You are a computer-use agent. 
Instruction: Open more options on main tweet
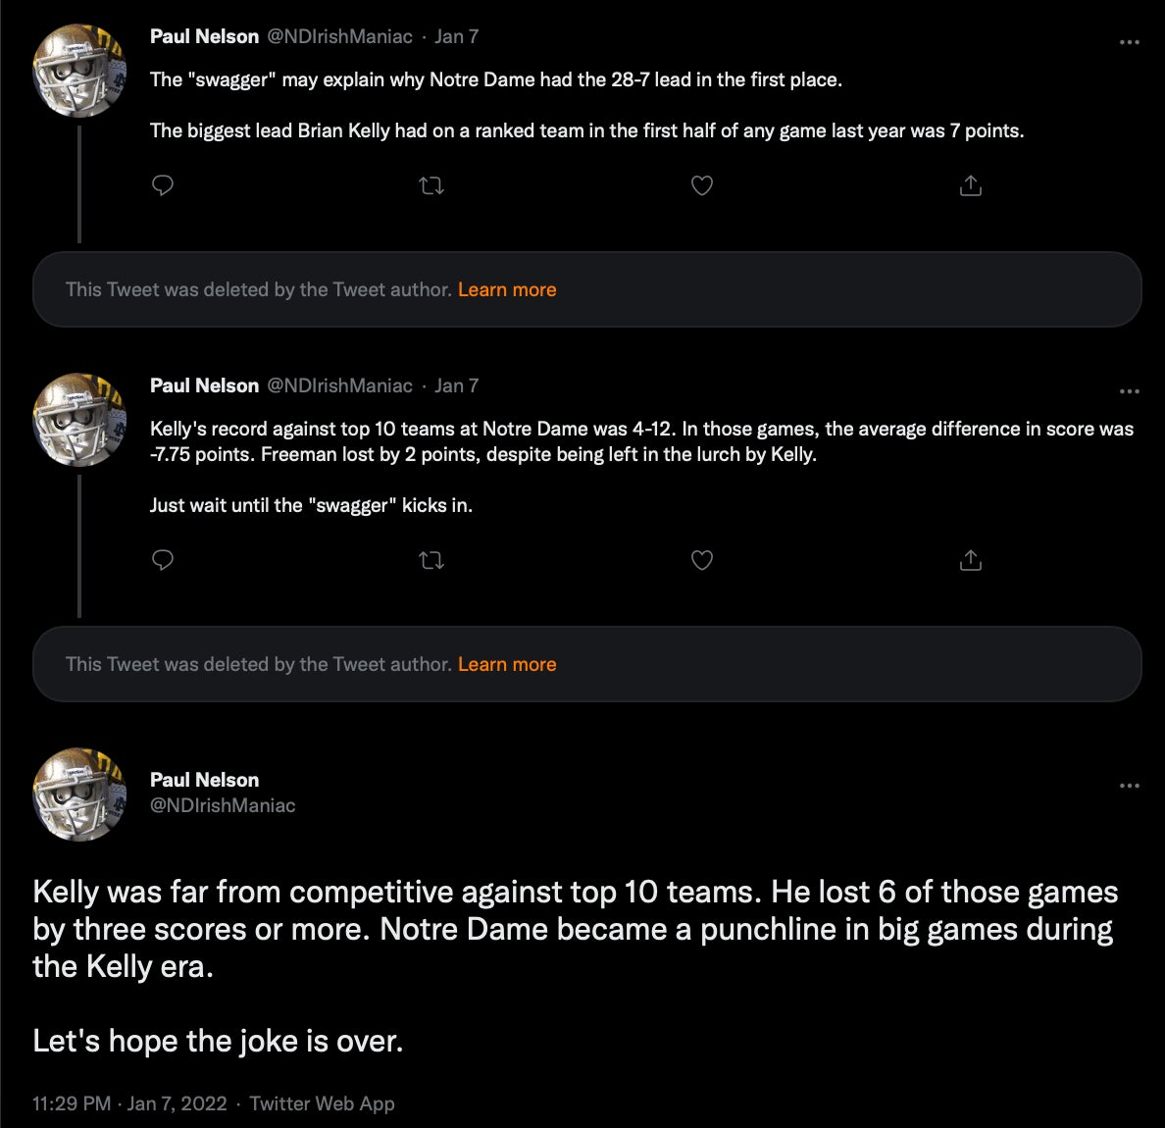(1129, 786)
